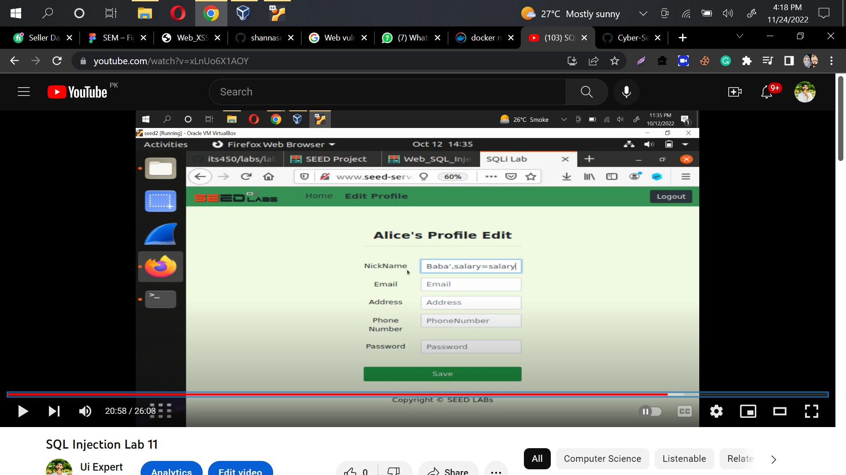Expand the Chrome tab search dropdown

point(740,37)
